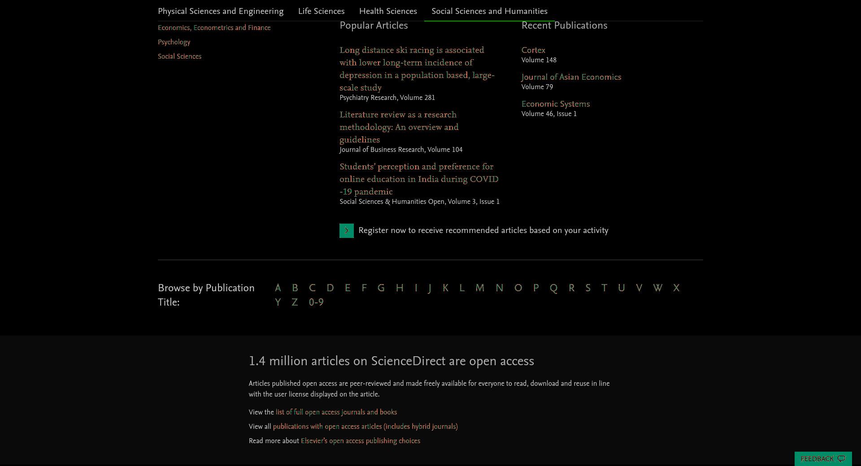Open the Psychology subject link
The height and width of the screenshot is (466, 861).
[x=174, y=42]
